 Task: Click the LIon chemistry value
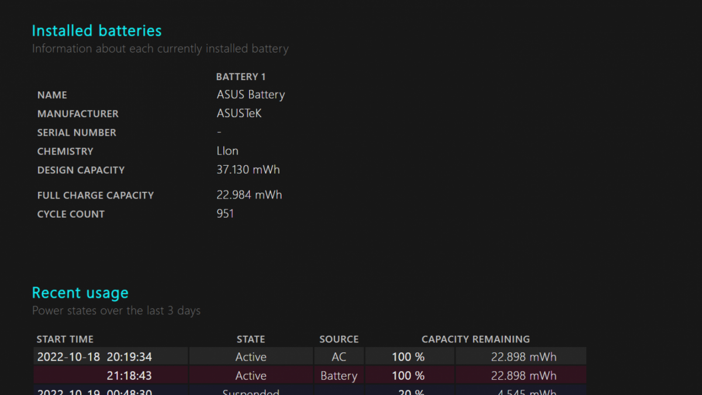click(x=227, y=150)
